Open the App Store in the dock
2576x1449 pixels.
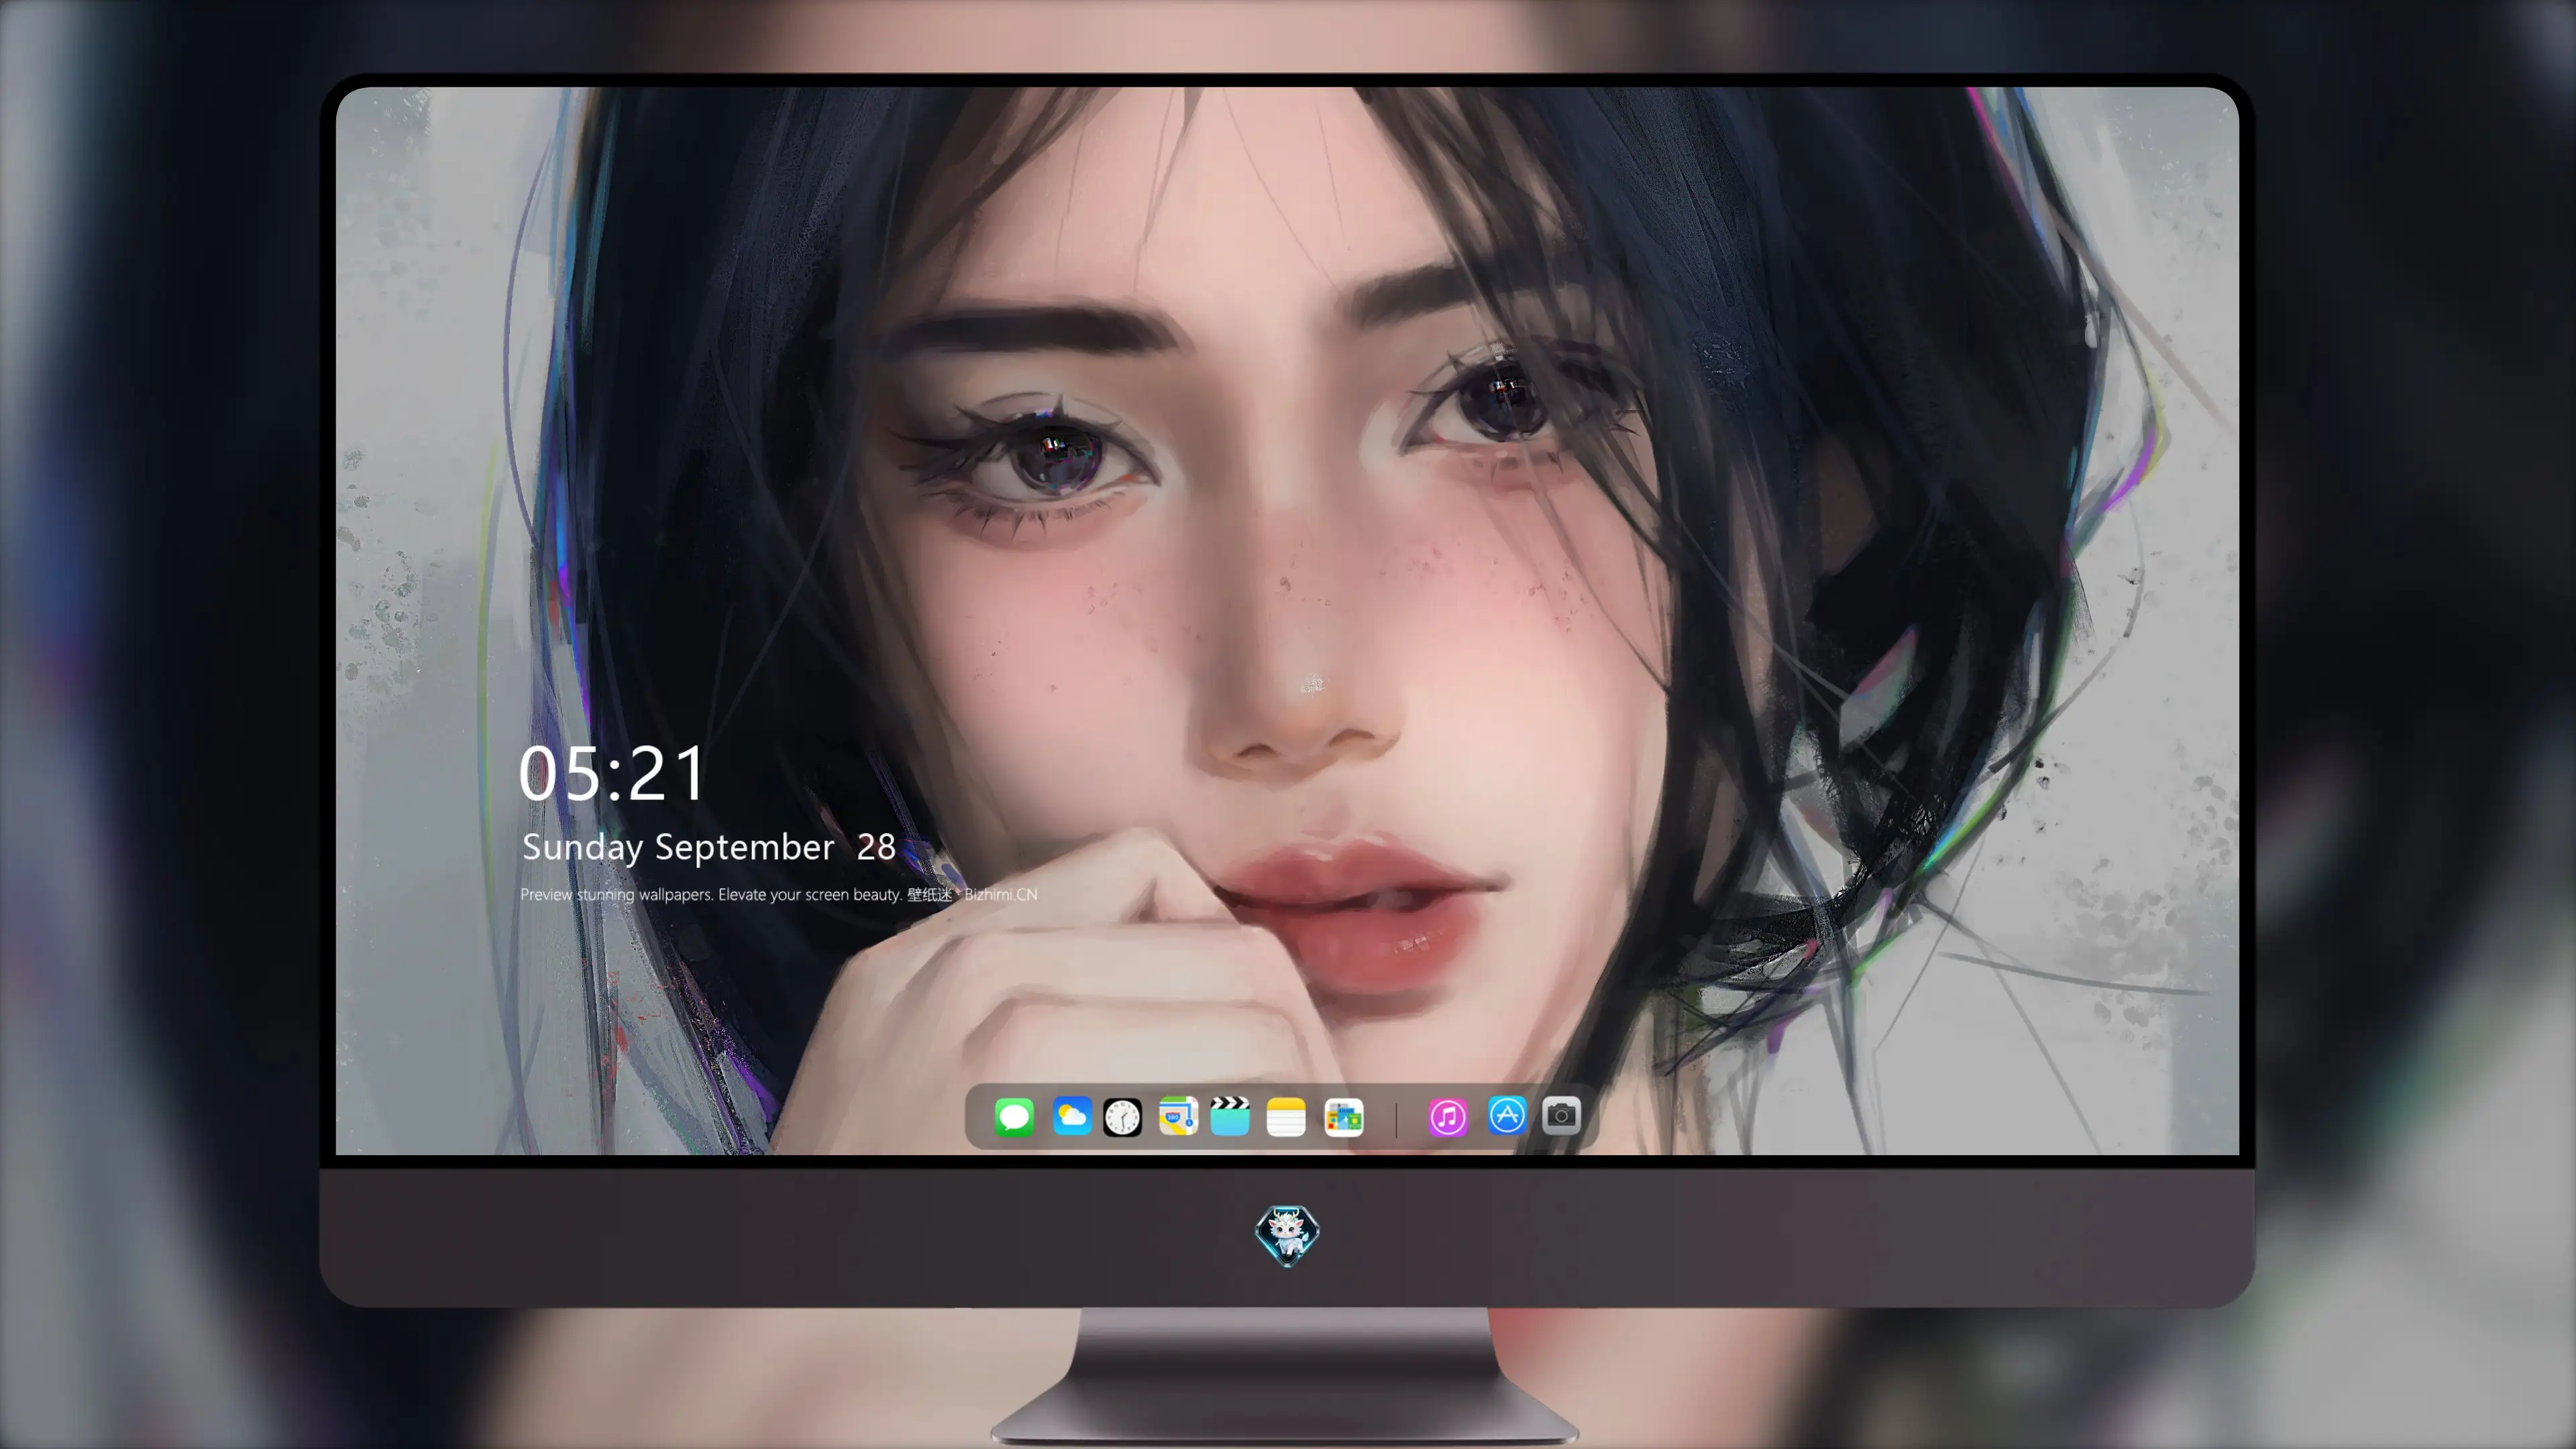[1507, 1115]
